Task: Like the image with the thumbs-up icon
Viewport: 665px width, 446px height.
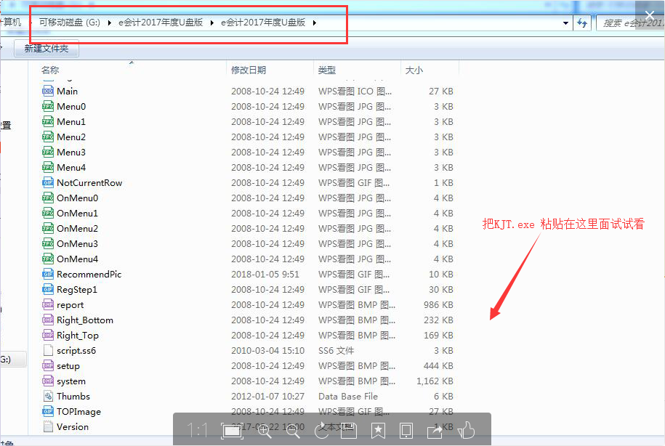Action: (x=466, y=431)
